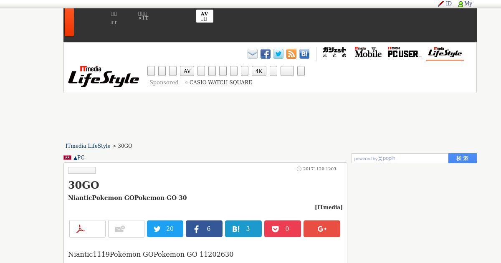Screen dimensions: 501x263
Task: Open the CASIO WATCH SQUARE sponsored link
Action: tap(220, 83)
